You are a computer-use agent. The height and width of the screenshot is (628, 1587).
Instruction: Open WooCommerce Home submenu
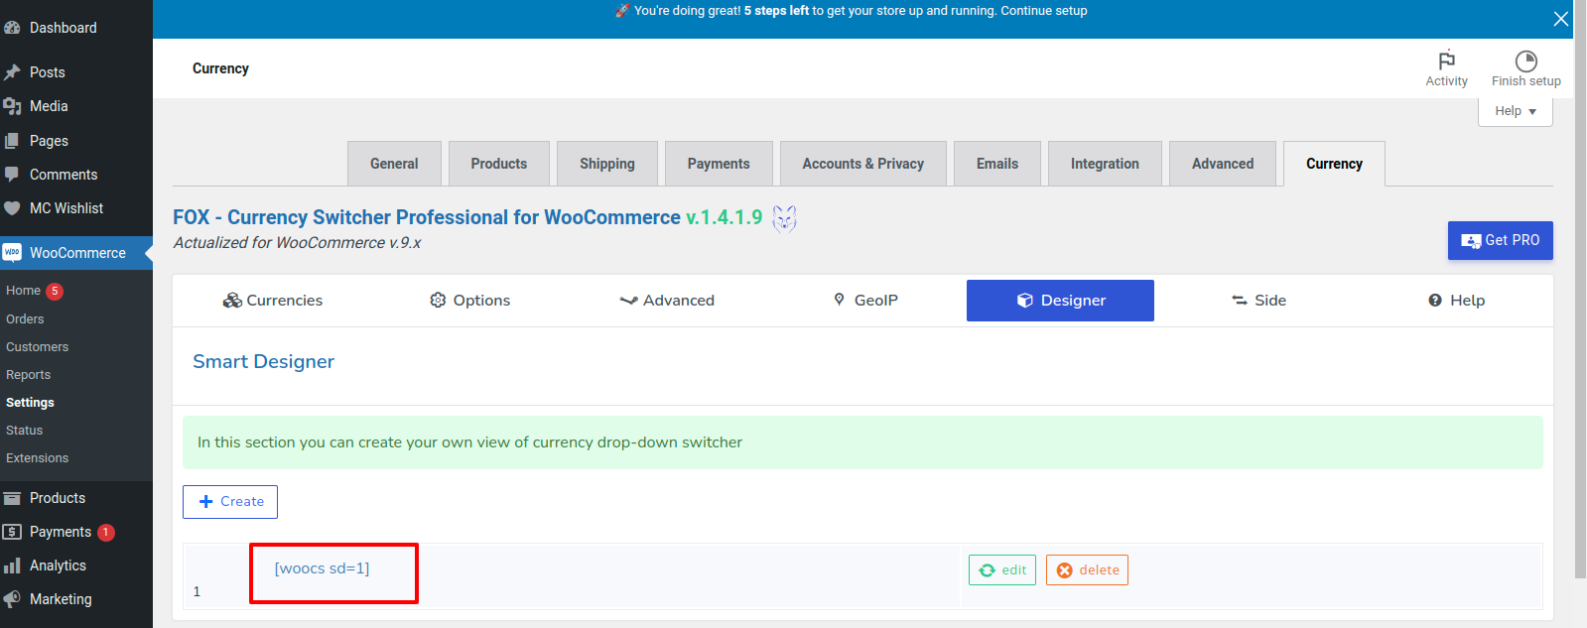tap(23, 291)
